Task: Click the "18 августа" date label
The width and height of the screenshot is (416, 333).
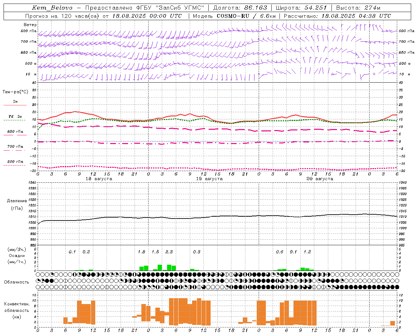Action: (99, 179)
